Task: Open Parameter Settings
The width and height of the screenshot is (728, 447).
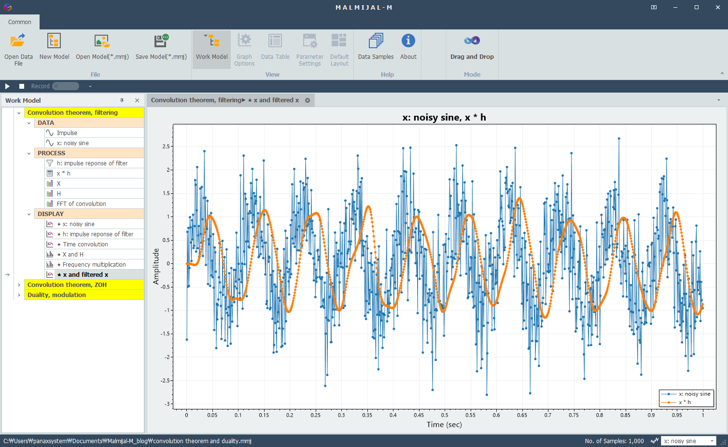Action: point(309,49)
